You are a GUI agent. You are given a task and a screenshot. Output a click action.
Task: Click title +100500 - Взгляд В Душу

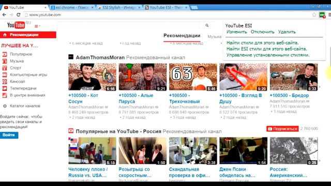point(240,98)
